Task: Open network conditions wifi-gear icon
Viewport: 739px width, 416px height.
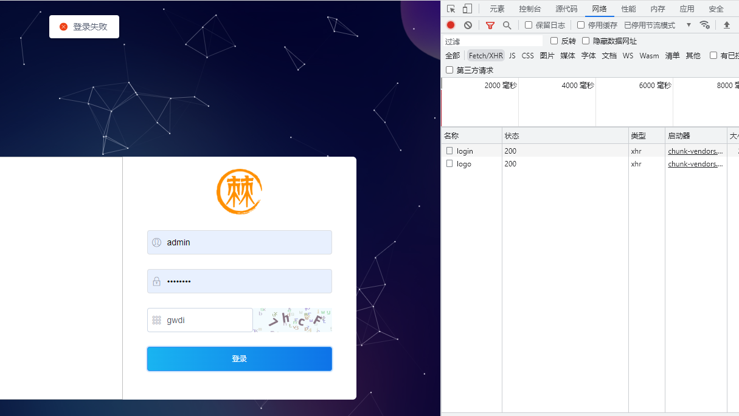Action: click(705, 25)
